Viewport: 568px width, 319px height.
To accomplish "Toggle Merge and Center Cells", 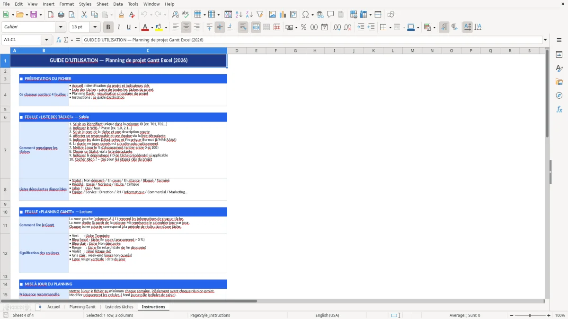I will pos(256,27).
